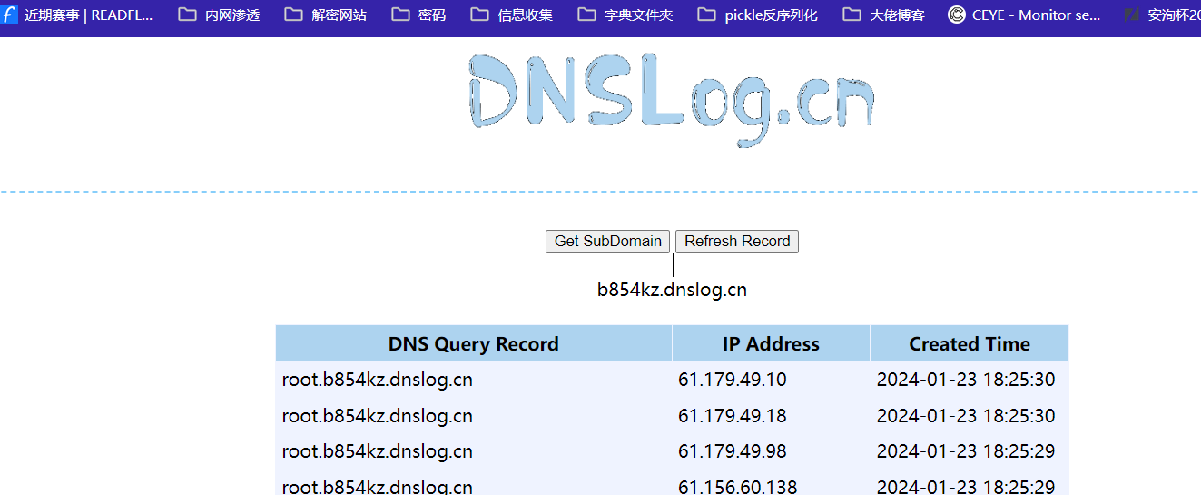Open the CEYE Monitor service bookmark
The width and height of the screenshot is (1201, 495).
[x=1025, y=15]
